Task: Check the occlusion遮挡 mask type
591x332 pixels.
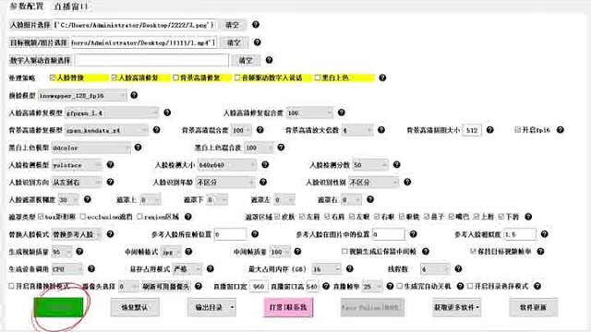Action: click(83, 217)
